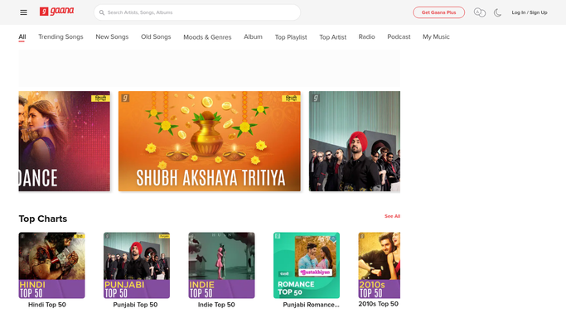Open Indie Top 50 cover art
The height and width of the screenshot is (318, 566).
click(x=221, y=265)
